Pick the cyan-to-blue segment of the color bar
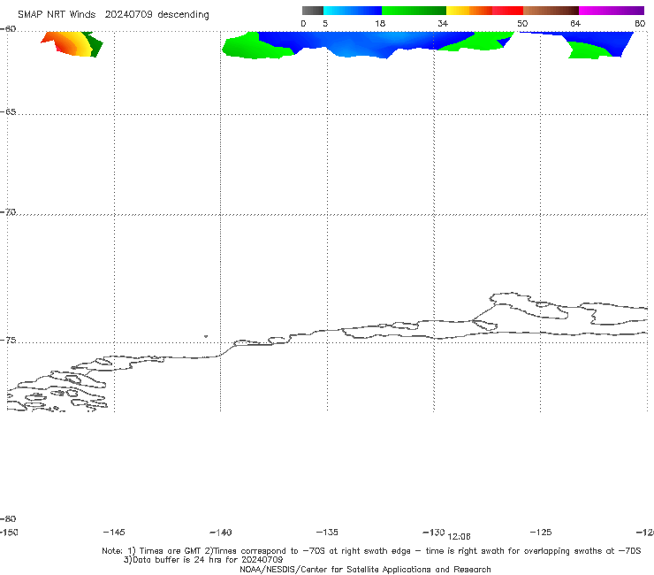The width and height of the screenshot is (654, 575). point(353,11)
